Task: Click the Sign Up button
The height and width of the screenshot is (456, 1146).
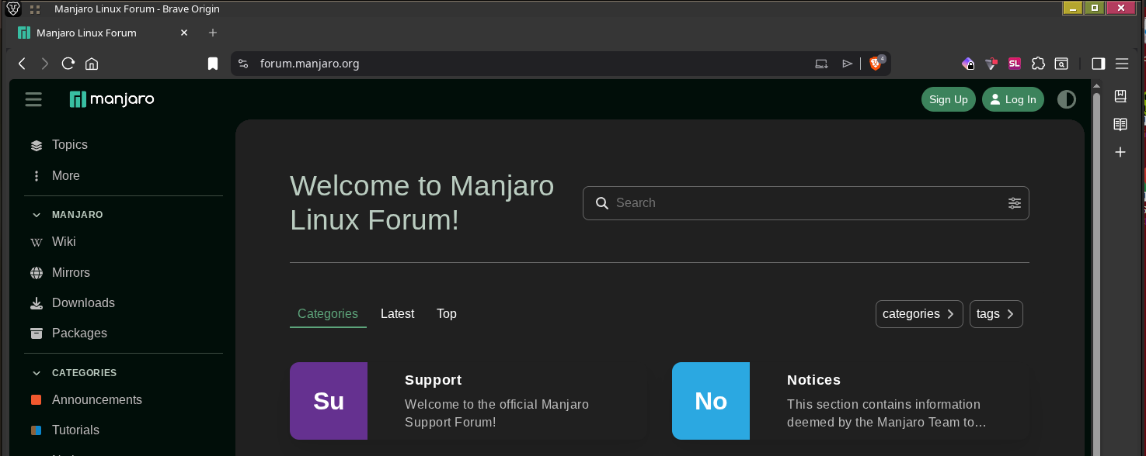Action: 949,99
